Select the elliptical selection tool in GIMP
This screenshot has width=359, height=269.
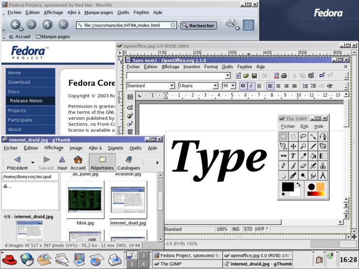tap(294, 137)
